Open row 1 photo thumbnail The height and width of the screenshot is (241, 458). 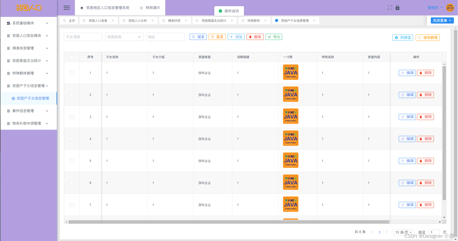coord(291,72)
